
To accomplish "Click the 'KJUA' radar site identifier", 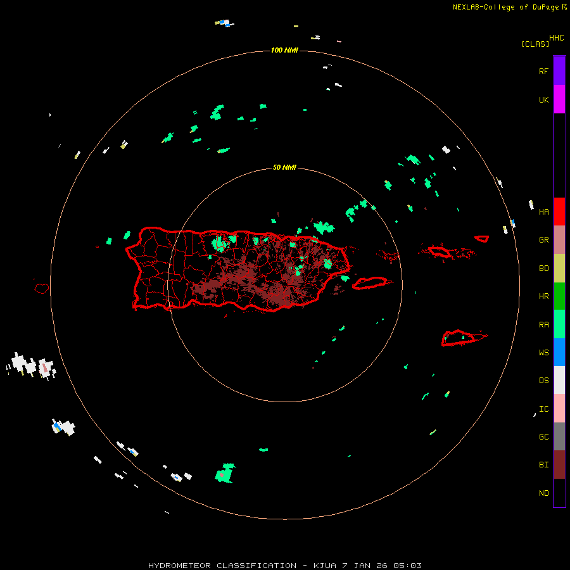I will click(325, 566).
